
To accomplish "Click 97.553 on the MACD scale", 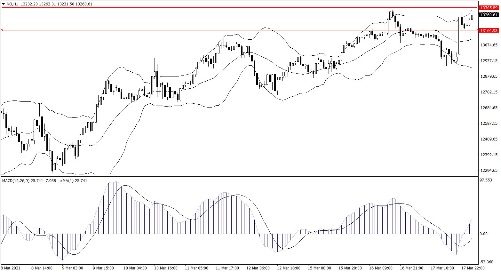I will [486, 180].
